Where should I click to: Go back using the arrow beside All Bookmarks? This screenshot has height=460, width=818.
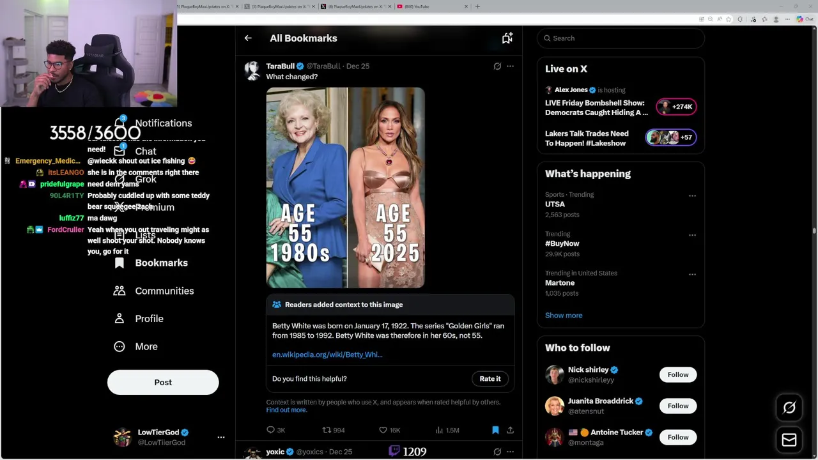[248, 38]
